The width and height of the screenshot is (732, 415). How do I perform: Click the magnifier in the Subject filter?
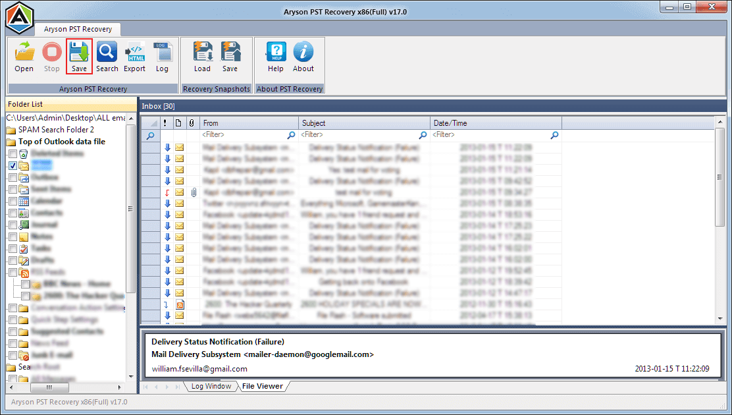point(423,135)
